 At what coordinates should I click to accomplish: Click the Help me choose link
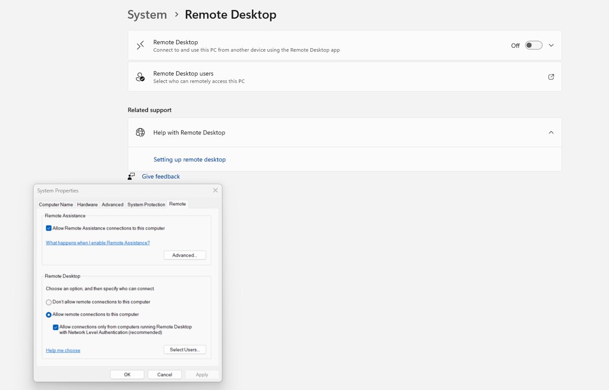click(x=63, y=350)
